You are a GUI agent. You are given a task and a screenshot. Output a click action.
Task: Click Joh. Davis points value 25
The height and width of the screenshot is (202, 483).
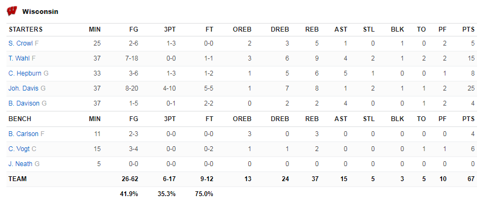(x=471, y=88)
